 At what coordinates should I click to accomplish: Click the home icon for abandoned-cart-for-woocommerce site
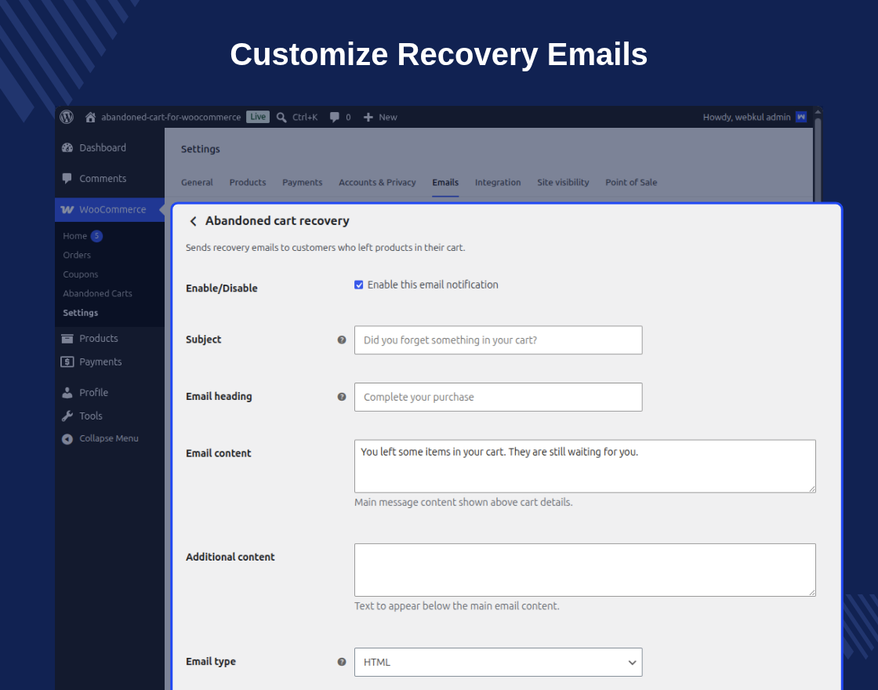pyautogui.click(x=90, y=117)
